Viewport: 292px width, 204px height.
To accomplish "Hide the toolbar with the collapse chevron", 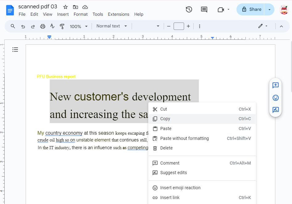I will [x=281, y=26].
